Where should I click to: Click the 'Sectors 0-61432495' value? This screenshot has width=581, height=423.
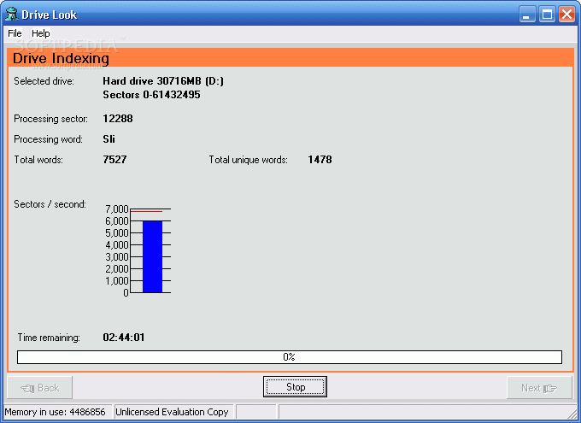pos(151,95)
